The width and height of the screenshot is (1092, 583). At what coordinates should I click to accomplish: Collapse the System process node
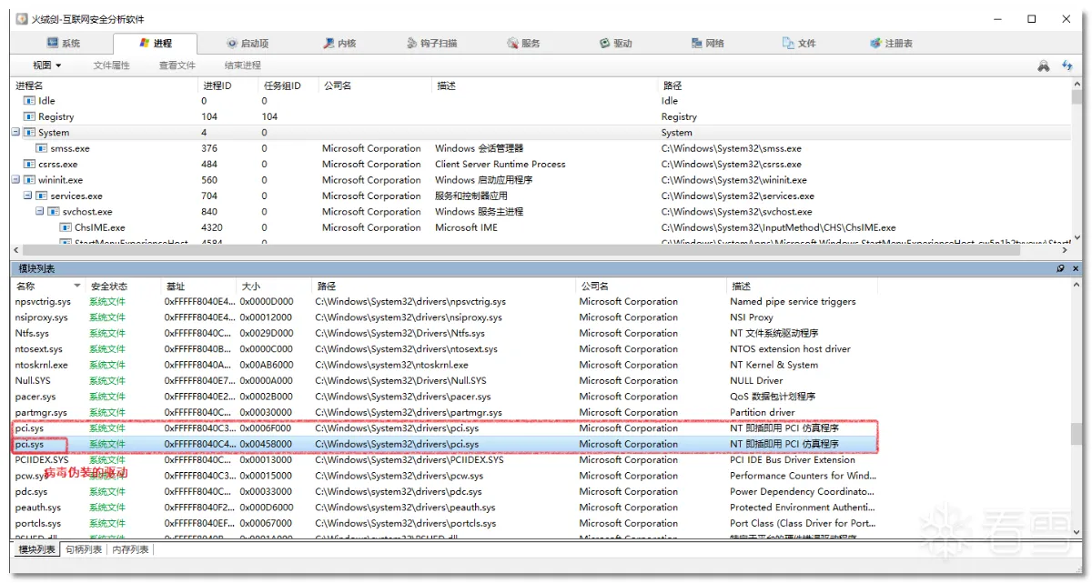point(15,133)
